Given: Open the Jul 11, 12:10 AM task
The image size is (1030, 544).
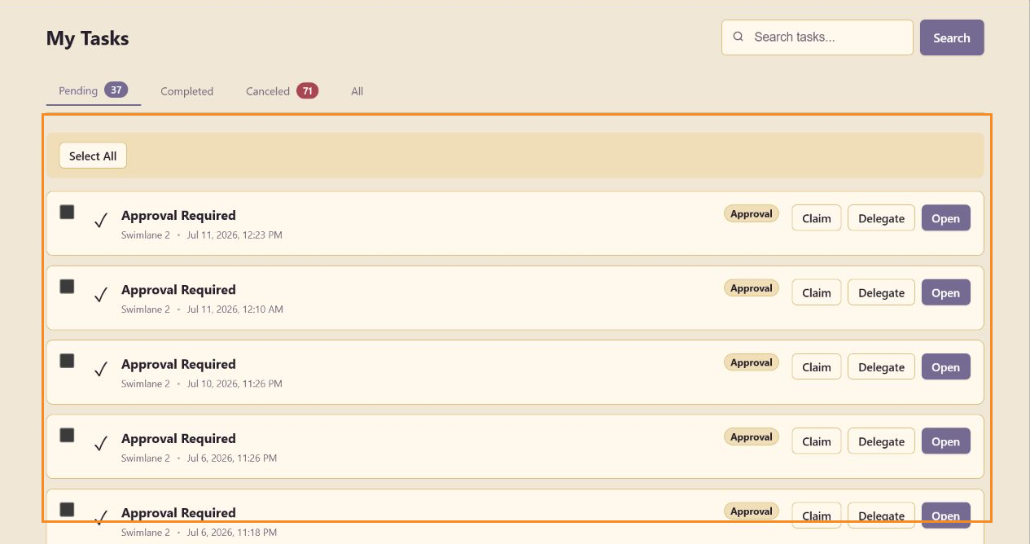Looking at the screenshot, I should pyautogui.click(x=946, y=292).
